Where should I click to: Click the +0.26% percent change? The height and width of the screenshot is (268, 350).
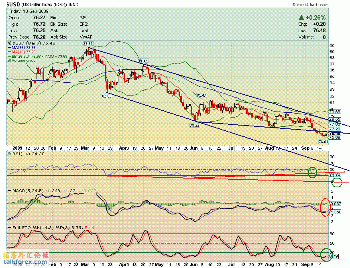(315, 17)
